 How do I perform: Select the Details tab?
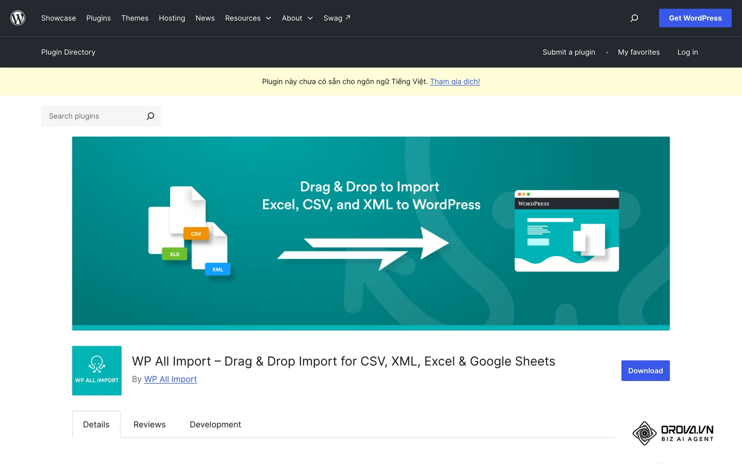pos(96,425)
